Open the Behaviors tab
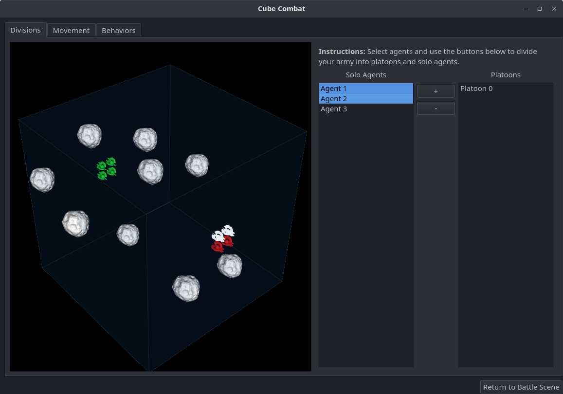This screenshot has height=394, width=563. pyautogui.click(x=118, y=30)
